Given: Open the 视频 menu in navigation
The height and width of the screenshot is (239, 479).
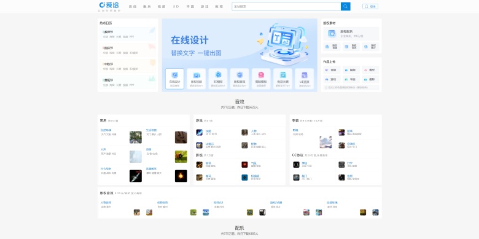Looking at the screenshot, I should point(162,6).
